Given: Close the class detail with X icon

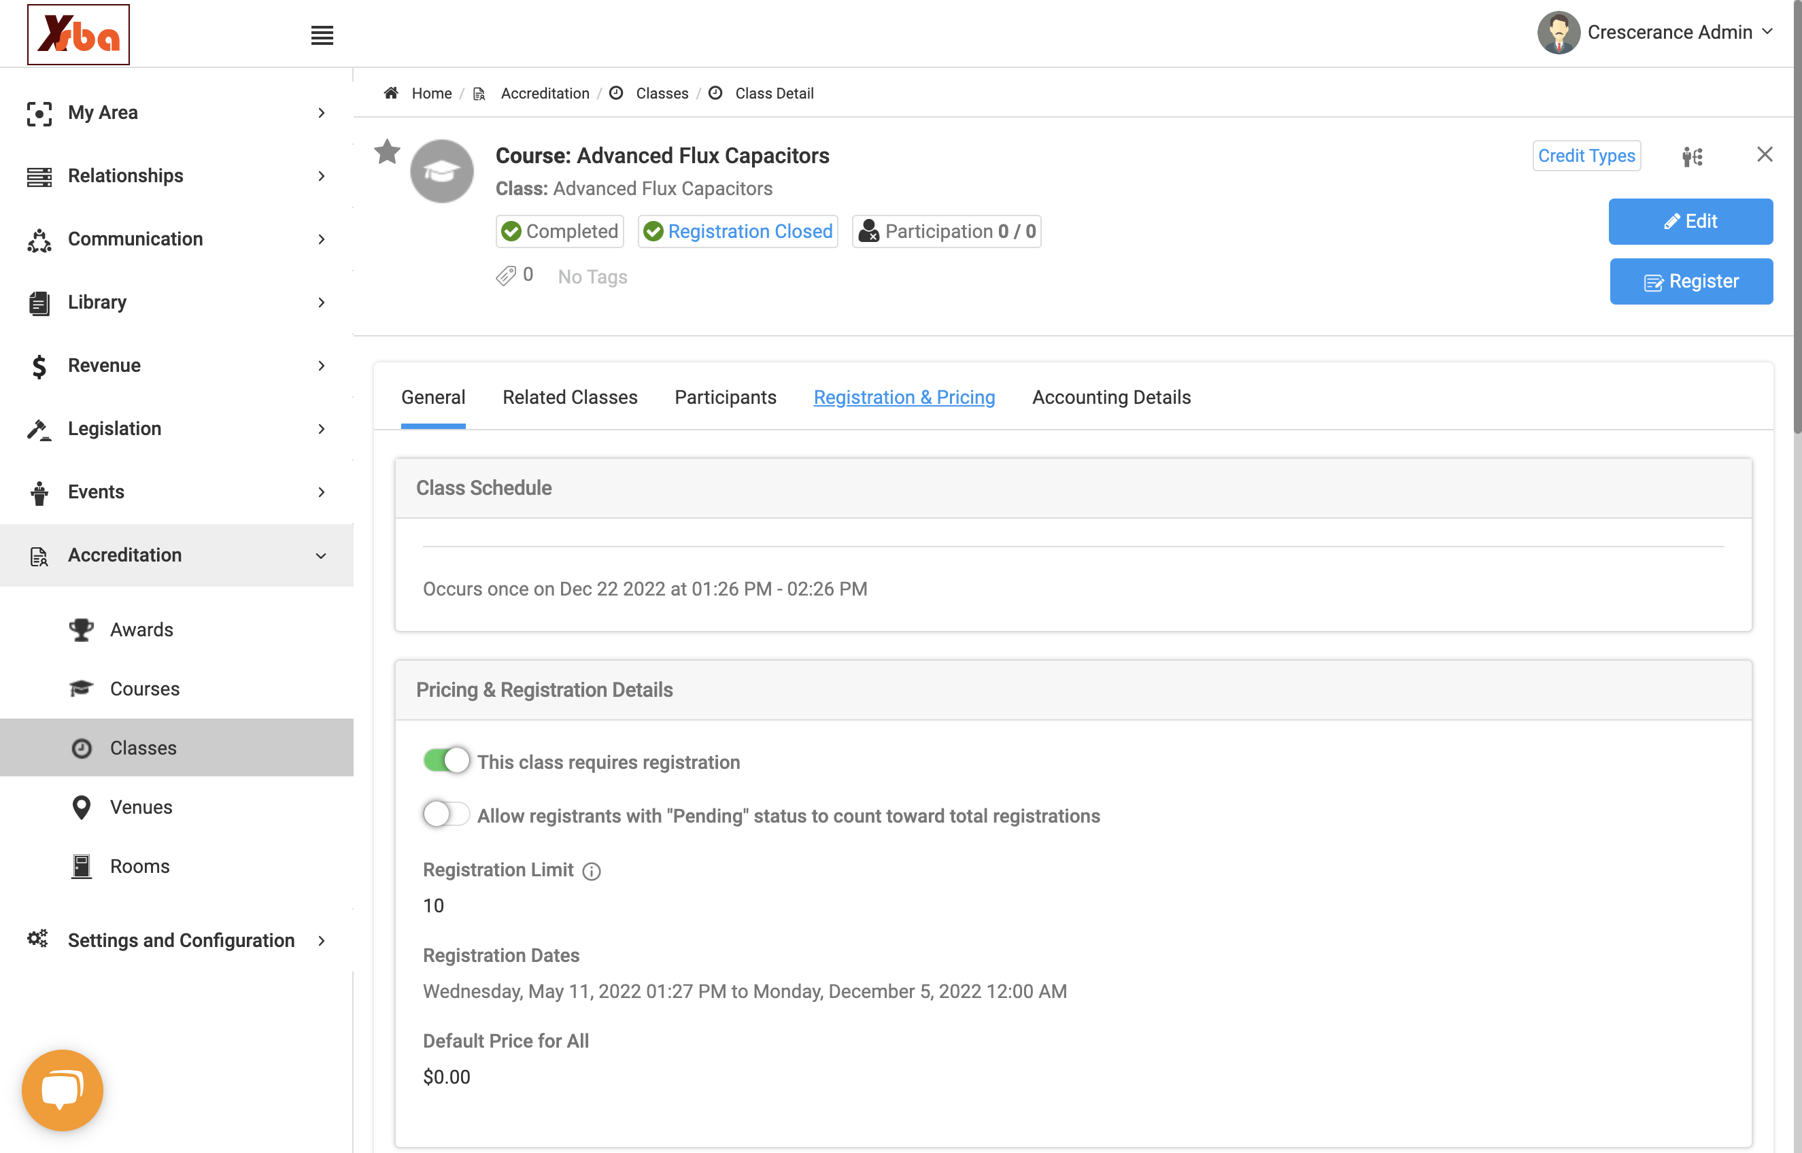Looking at the screenshot, I should pos(1765,154).
